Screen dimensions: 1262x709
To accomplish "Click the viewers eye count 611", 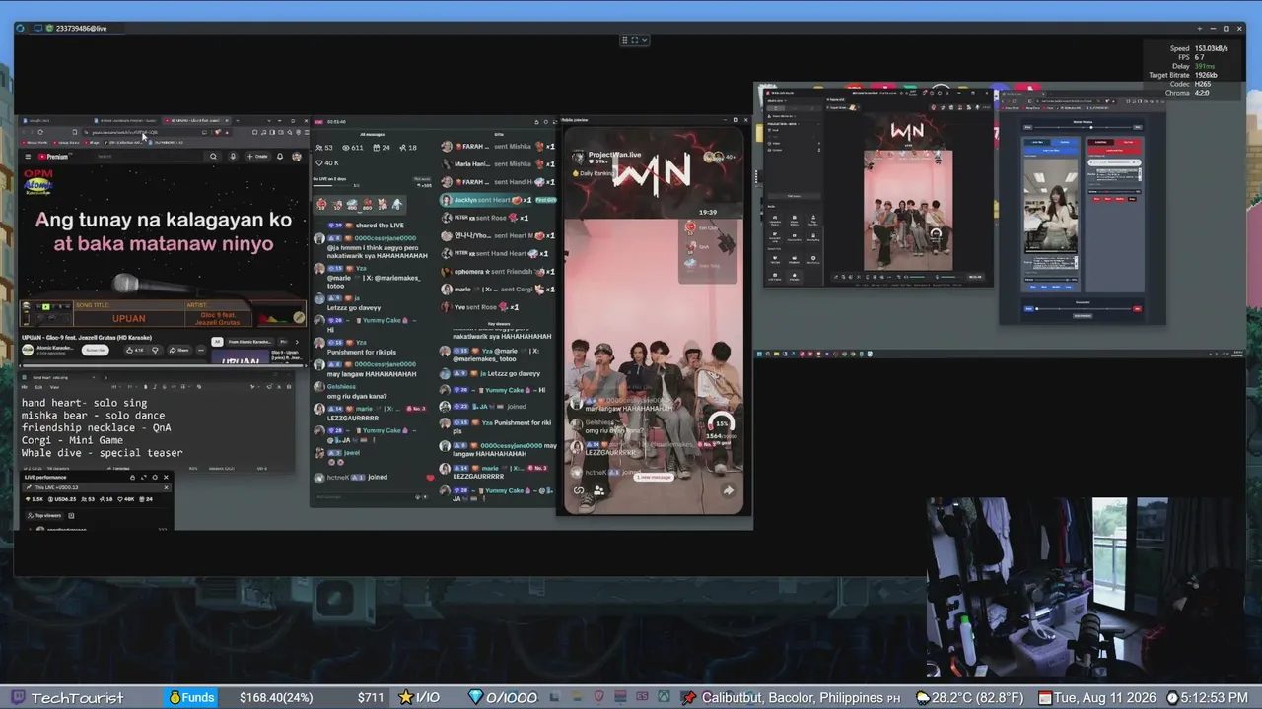I will pyautogui.click(x=352, y=148).
